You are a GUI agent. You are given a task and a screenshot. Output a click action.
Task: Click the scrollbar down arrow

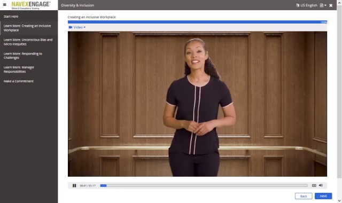click(339, 201)
